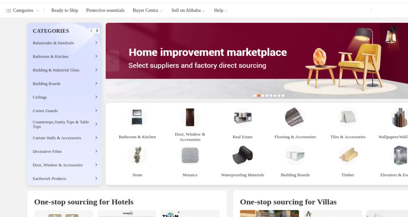Click the Building Boards panel icon
The width and height of the screenshot is (408, 217).
(x=295, y=155)
